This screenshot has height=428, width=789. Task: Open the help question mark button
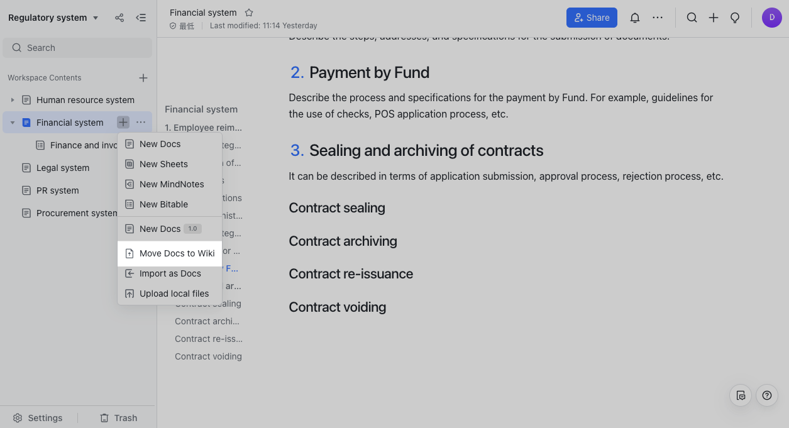click(x=766, y=395)
